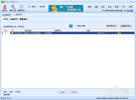The image size is (136, 100).
Task: Click the blue 新 icon button
Action: pos(71,26)
